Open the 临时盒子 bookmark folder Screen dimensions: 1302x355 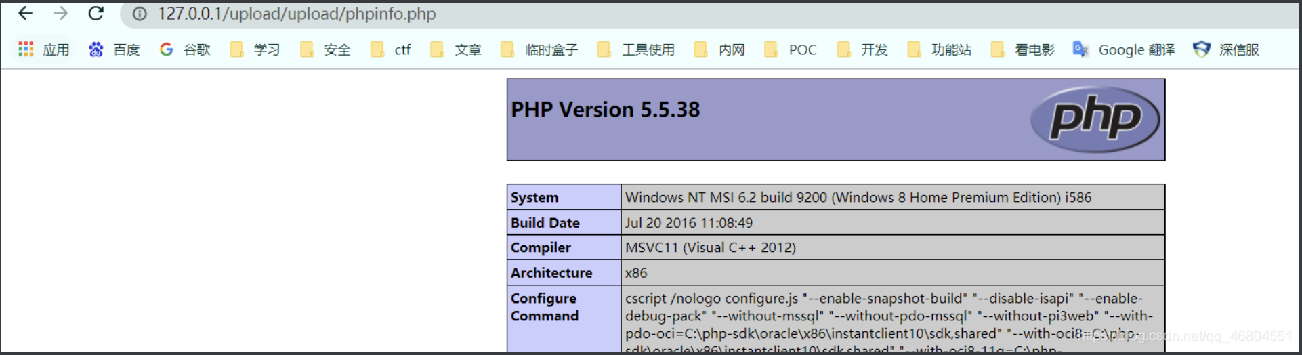click(539, 49)
